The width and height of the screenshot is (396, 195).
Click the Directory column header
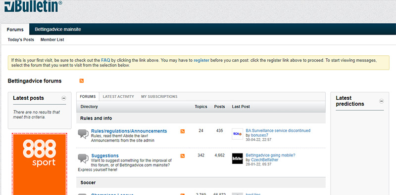click(x=89, y=107)
